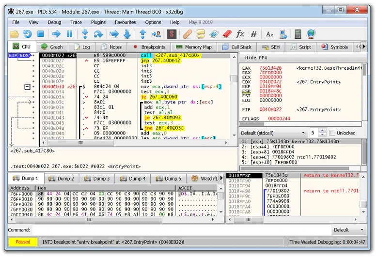Click the open file folder icon

click(15, 34)
